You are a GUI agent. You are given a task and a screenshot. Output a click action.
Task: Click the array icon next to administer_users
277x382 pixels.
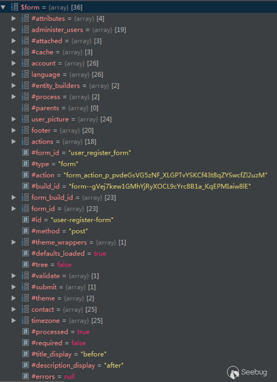25,30
